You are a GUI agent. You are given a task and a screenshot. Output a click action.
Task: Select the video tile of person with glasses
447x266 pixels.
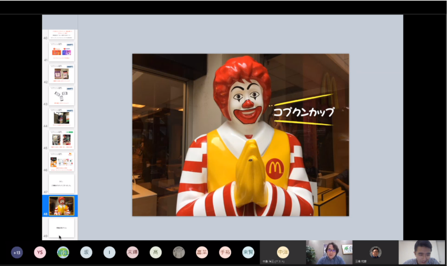pos(329,252)
